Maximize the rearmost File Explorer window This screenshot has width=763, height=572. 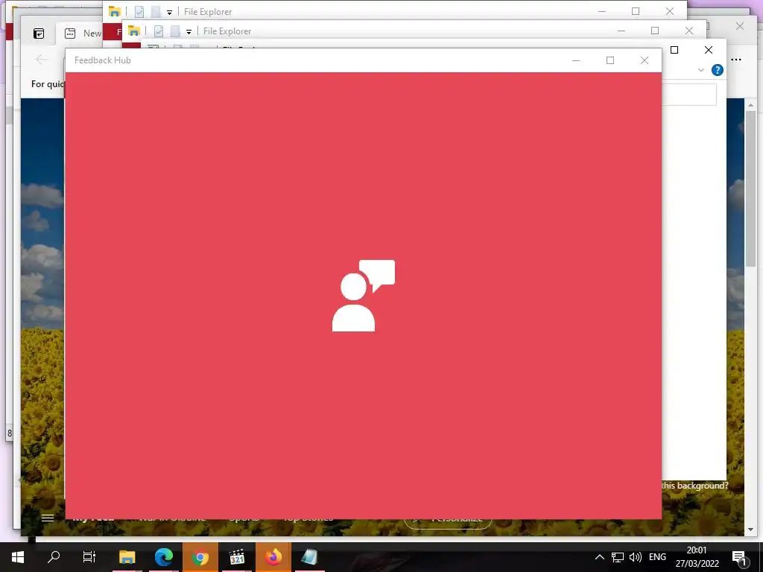636,11
